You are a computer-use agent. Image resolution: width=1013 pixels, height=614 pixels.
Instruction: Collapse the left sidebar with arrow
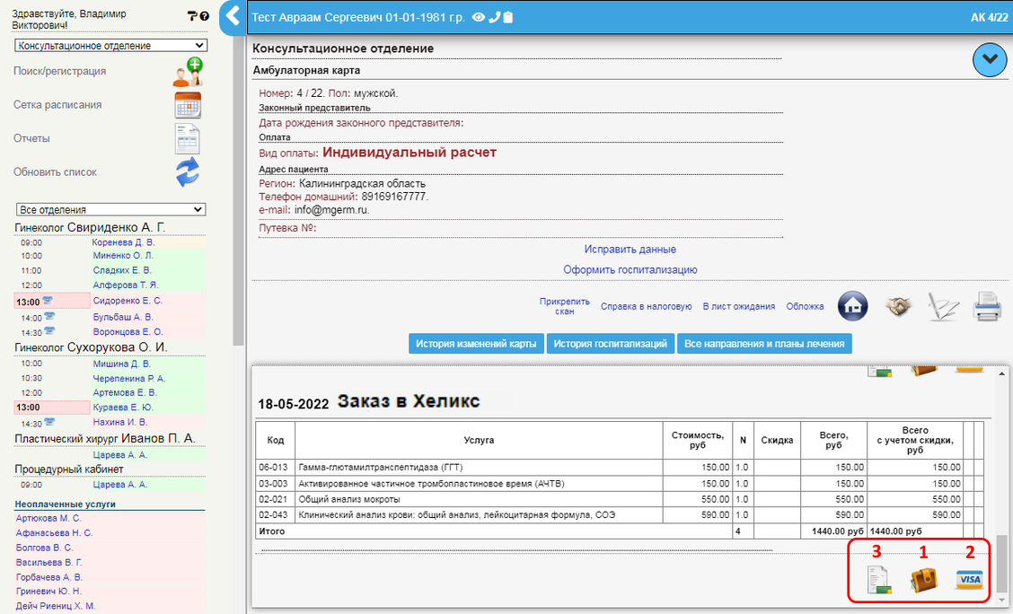tap(233, 16)
